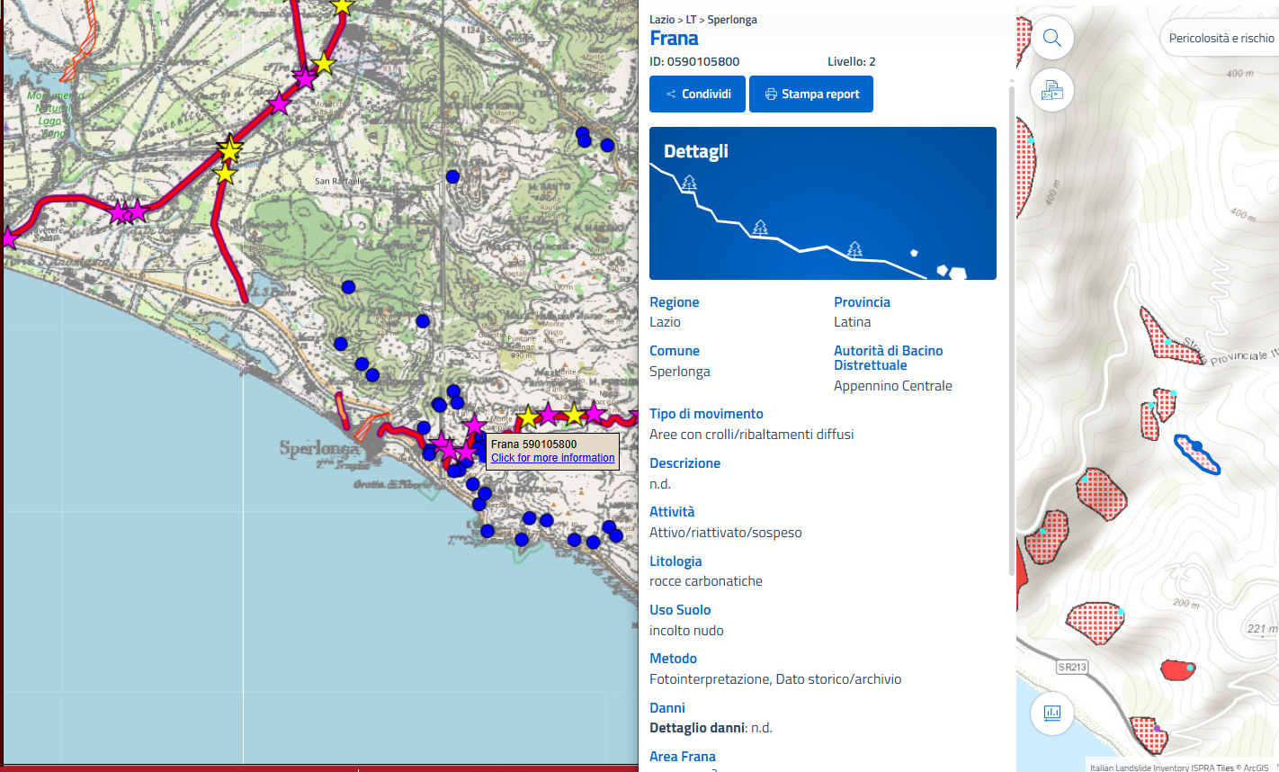Go to LT province in breadcrumb

[691, 20]
